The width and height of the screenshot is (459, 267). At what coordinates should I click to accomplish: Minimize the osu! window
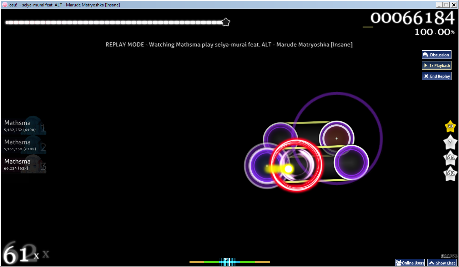[439, 5]
